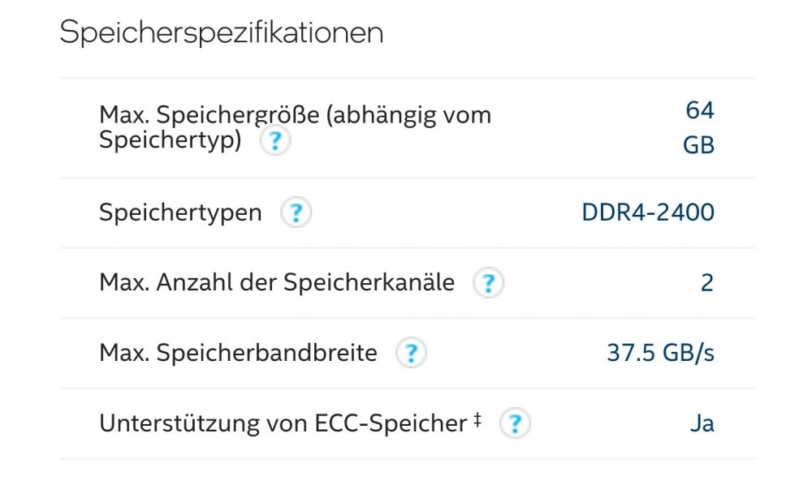
Task: Click the word Speichertyp) in first row
Action: (x=171, y=140)
